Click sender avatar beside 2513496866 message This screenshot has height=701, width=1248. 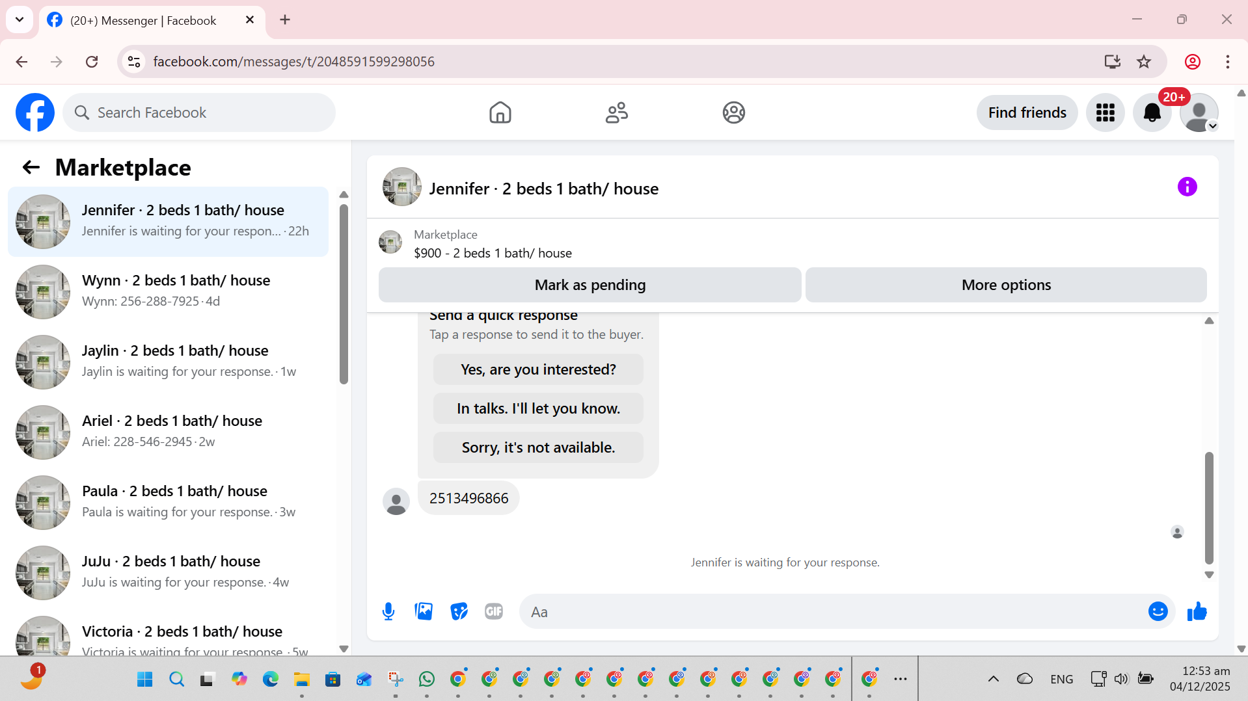coord(396,501)
